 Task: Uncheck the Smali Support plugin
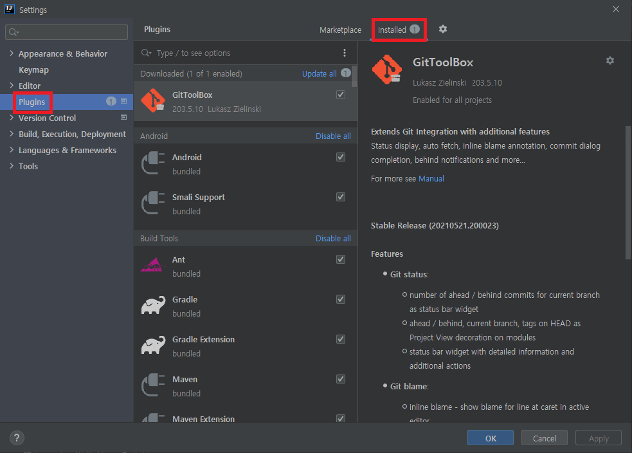tap(341, 197)
